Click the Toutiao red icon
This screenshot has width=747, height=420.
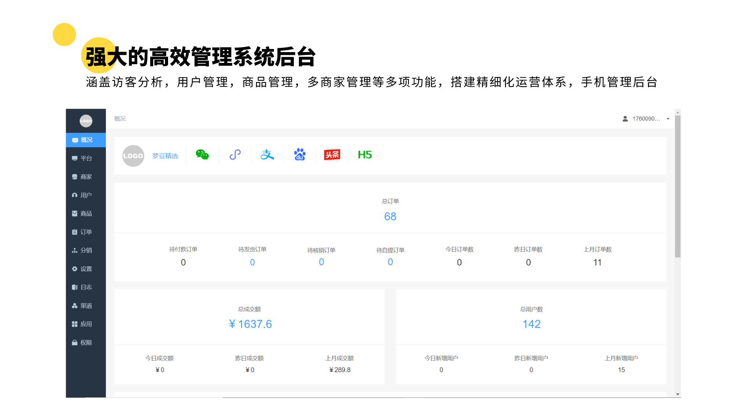pyautogui.click(x=332, y=155)
